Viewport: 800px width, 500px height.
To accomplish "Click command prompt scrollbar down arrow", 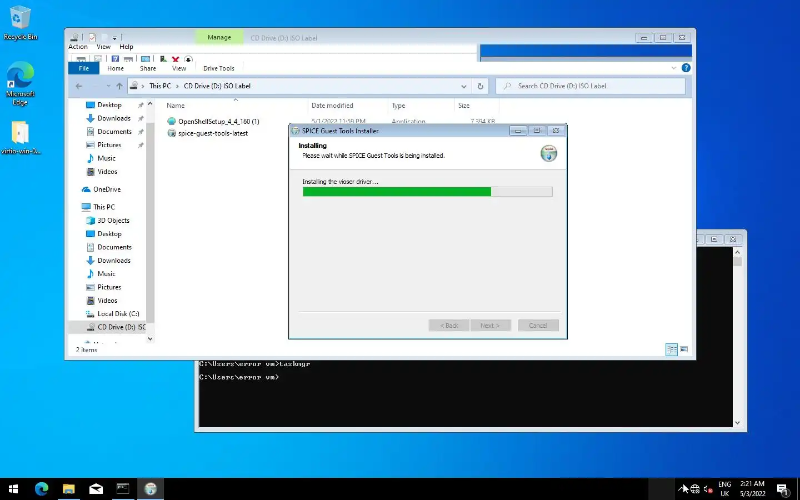I will (737, 423).
